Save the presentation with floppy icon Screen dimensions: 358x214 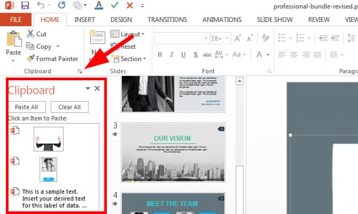click(25, 5)
